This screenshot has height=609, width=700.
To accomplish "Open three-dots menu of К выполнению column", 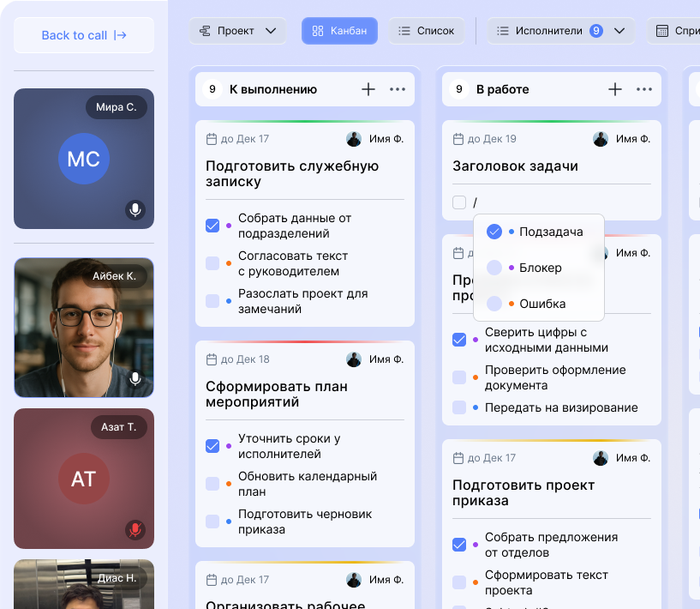I will [x=398, y=89].
